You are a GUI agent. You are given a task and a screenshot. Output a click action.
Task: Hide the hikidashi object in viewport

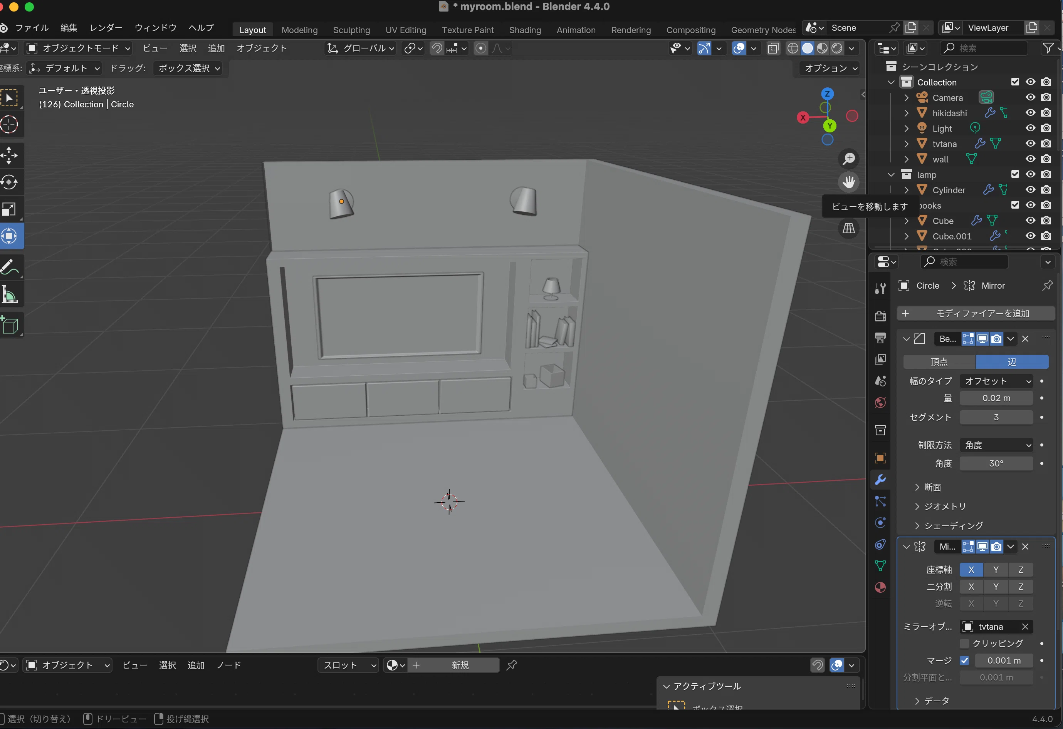[1030, 112]
